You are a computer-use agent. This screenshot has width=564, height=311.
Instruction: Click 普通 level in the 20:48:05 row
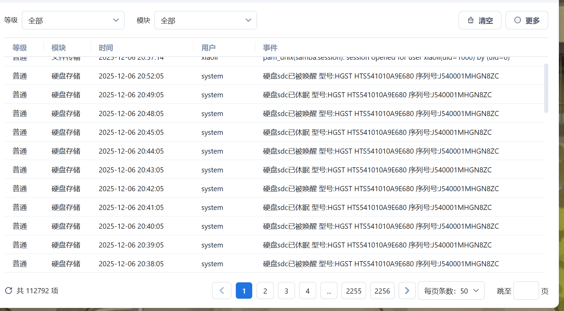20,114
